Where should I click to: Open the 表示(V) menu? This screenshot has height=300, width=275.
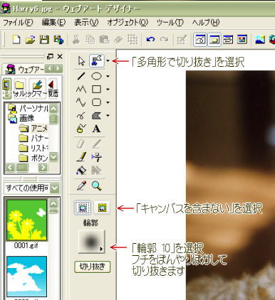click(x=86, y=23)
